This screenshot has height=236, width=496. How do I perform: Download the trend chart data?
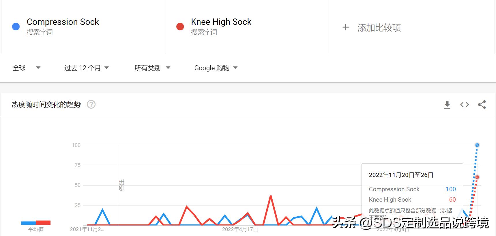(x=447, y=105)
